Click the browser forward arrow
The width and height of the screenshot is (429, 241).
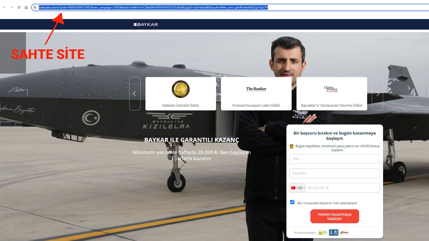coord(12,7)
